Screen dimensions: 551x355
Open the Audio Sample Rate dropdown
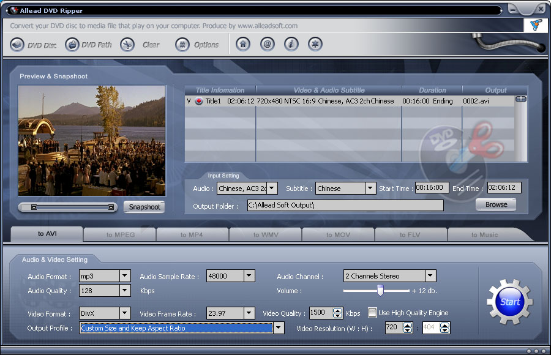[249, 276]
